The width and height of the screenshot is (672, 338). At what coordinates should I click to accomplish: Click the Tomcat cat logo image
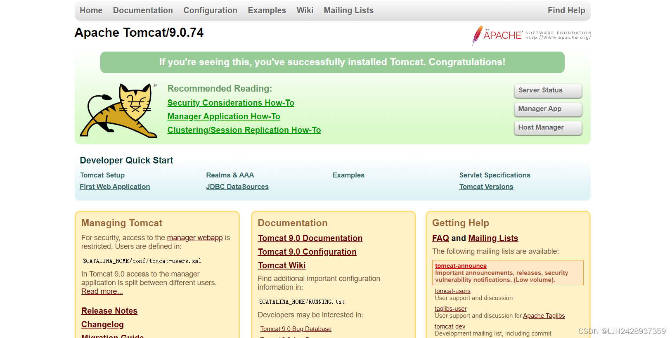(x=119, y=110)
